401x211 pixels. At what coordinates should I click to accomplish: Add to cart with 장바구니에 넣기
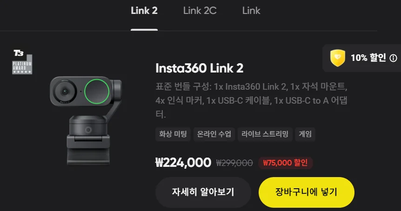click(x=307, y=192)
